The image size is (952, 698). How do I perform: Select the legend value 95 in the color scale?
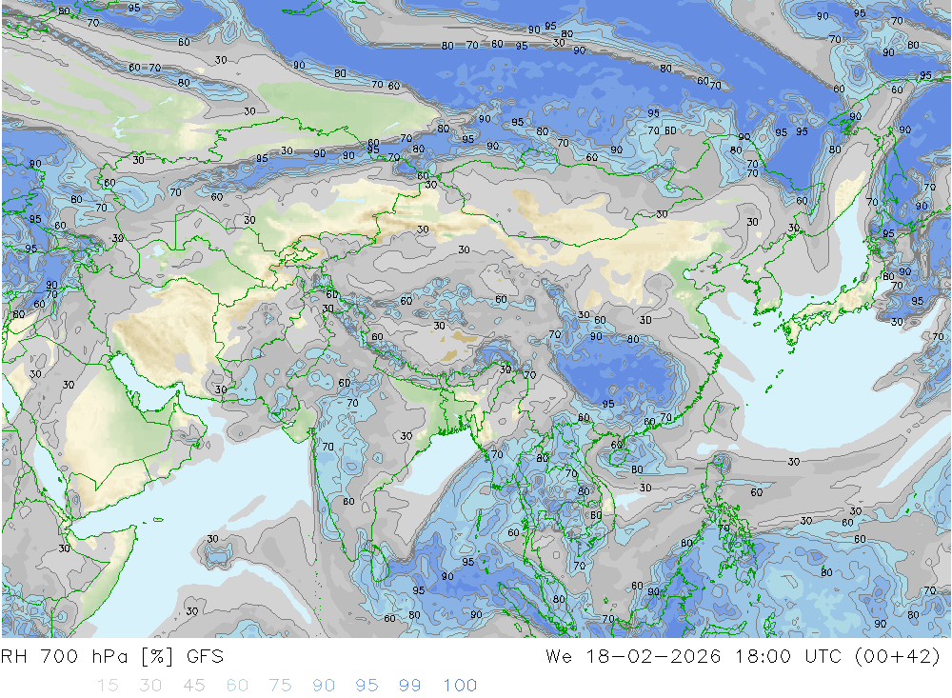(367, 686)
